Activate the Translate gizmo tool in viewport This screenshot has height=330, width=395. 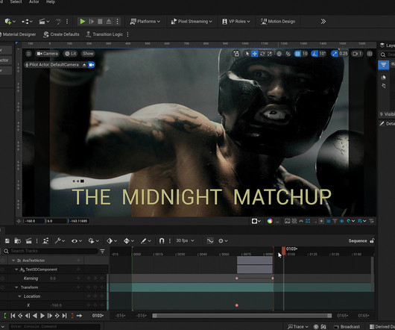point(255,54)
